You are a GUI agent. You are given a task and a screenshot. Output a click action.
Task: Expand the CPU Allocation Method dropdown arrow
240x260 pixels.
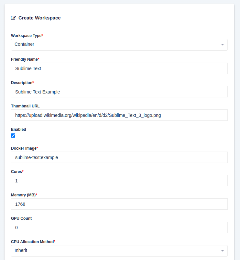(222, 251)
